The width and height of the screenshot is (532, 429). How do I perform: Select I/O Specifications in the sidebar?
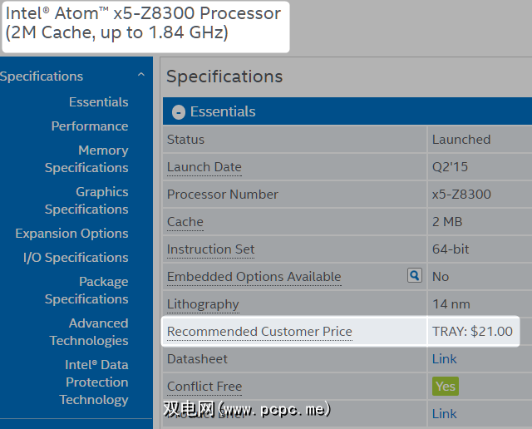tap(76, 257)
